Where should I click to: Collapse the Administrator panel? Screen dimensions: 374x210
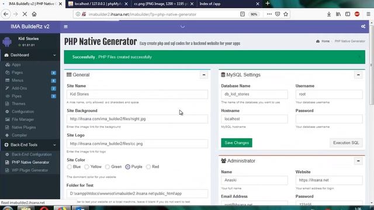tap(358, 161)
